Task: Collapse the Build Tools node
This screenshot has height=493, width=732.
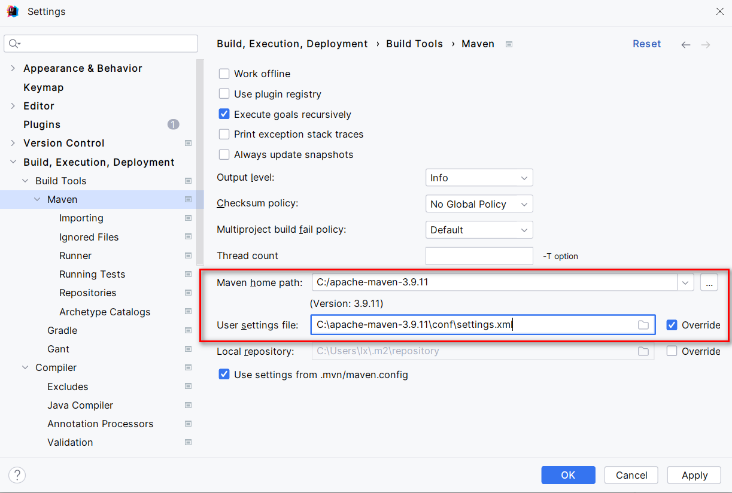Action: 25,181
